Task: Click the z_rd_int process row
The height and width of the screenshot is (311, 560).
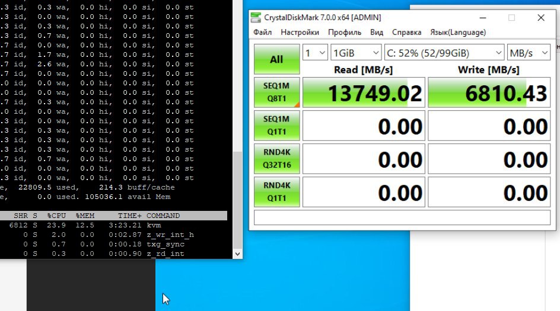Action: (113, 254)
